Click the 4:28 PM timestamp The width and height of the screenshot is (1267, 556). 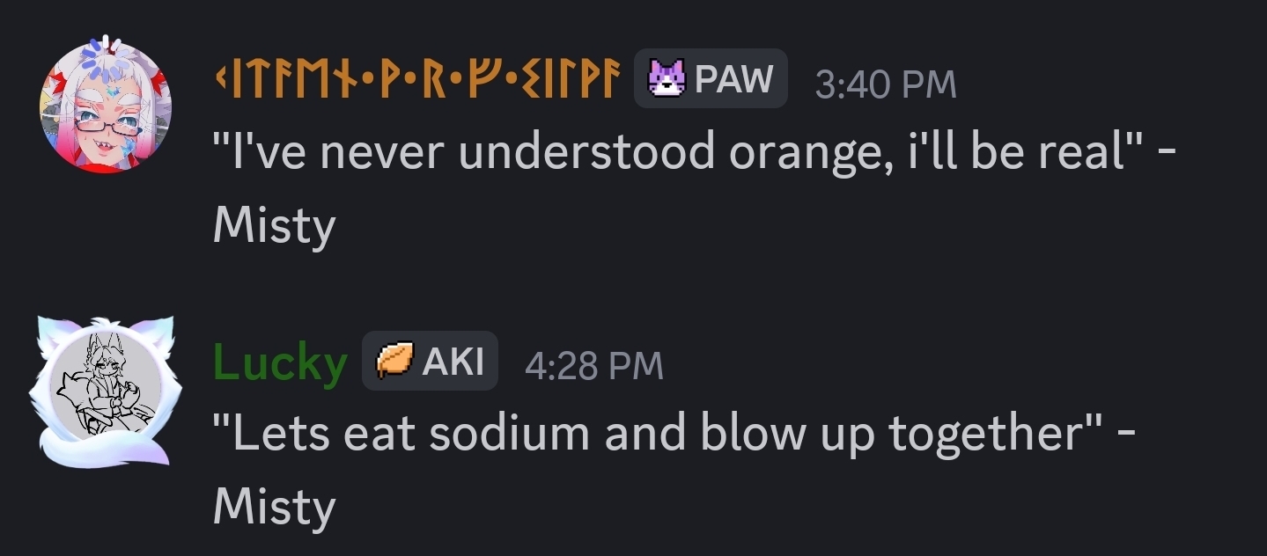(593, 364)
